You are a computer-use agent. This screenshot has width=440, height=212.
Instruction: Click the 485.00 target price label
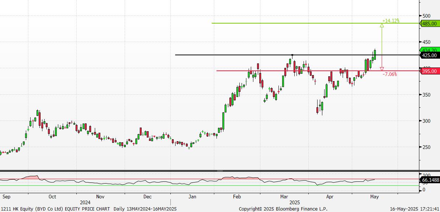[x=430, y=24]
